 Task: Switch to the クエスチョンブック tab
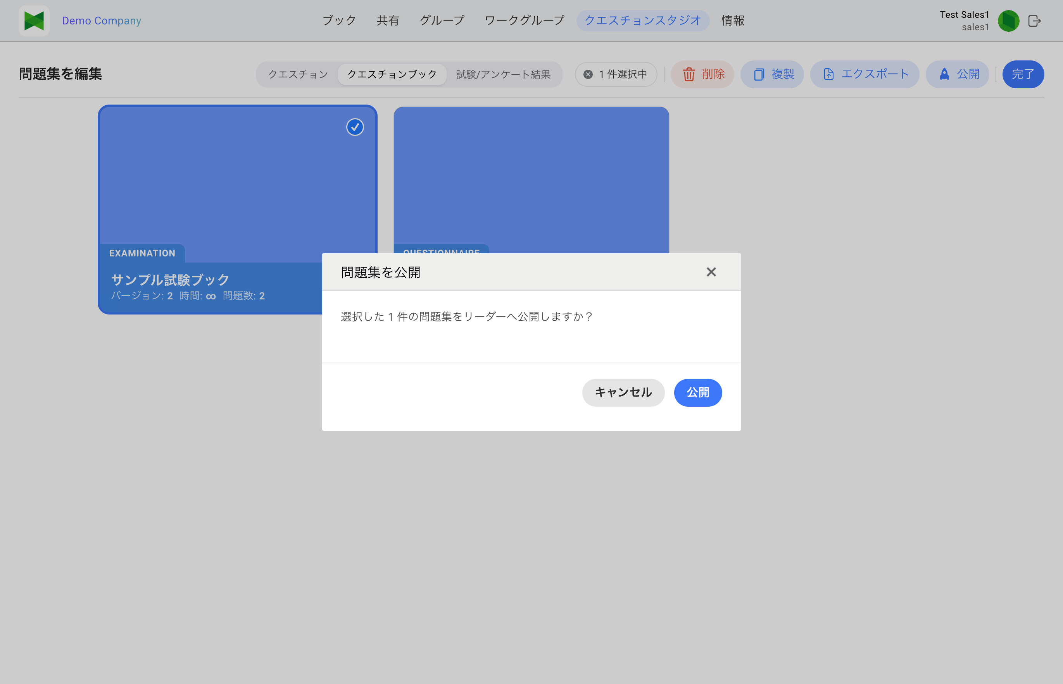pos(392,74)
